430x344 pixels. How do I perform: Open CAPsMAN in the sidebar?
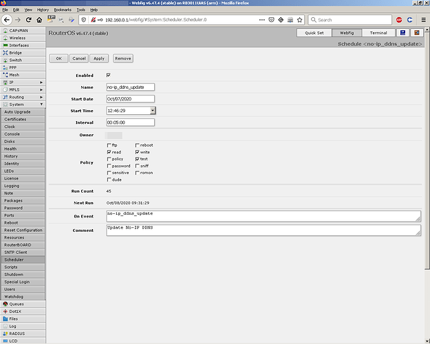(23, 30)
